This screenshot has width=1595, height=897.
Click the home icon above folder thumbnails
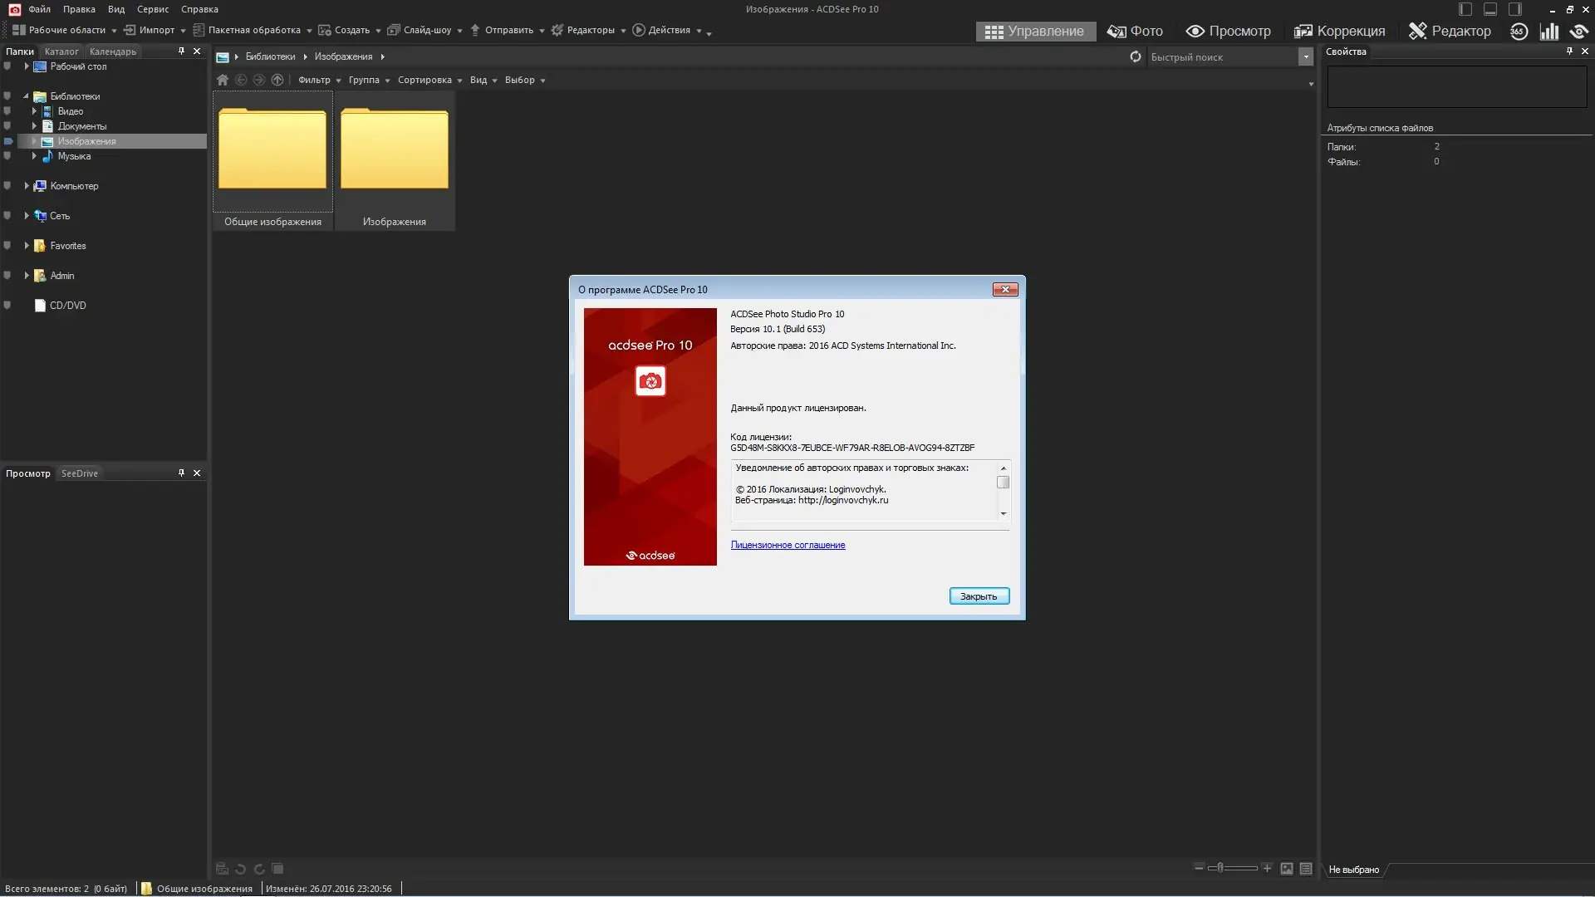[x=222, y=80]
